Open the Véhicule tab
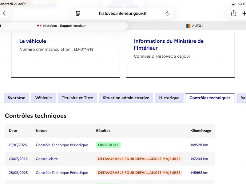 click(x=43, y=98)
